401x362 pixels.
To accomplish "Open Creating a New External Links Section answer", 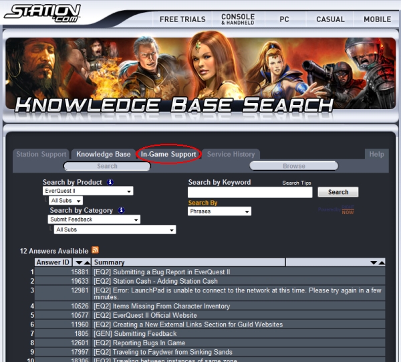I will point(188,325).
